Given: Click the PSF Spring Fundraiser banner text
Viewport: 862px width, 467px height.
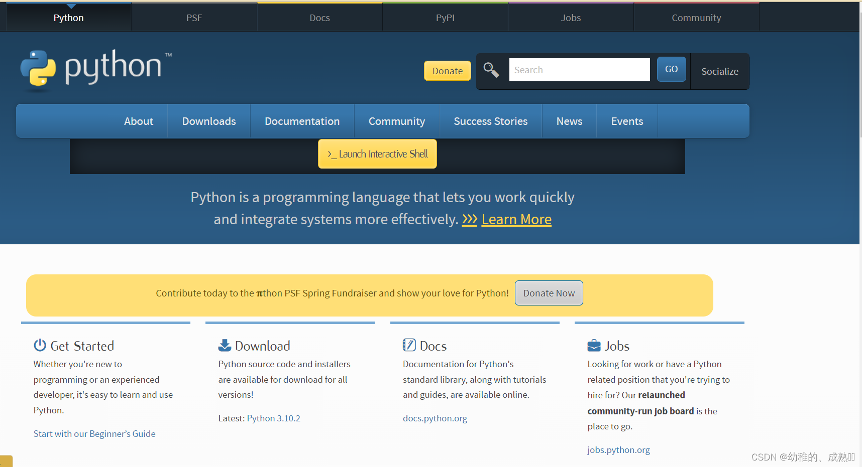Looking at the screenshot, I should 332,293.
